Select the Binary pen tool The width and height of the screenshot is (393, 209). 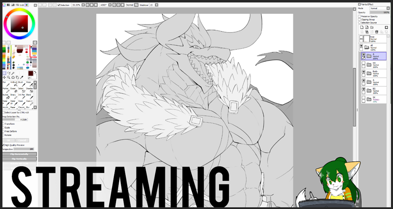[14, 97]
